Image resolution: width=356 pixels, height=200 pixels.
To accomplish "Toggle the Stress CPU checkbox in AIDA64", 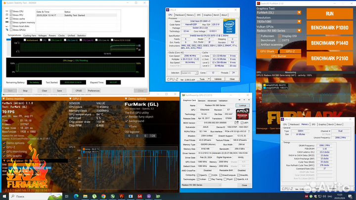I will click(x=11, y=11).
